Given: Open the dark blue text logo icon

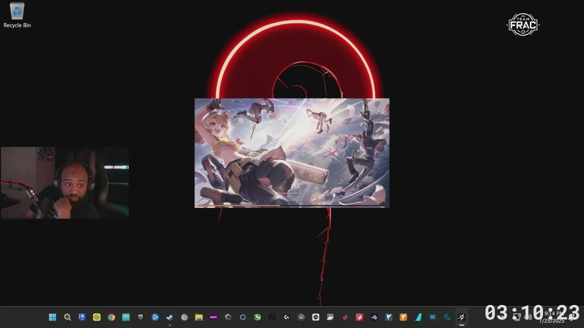Looking at the screenshot, I should pyautogui.click(x=374, y=317).
